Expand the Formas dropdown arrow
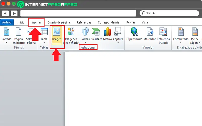This screenshot has height=126, width=202. tap(85, 43)
